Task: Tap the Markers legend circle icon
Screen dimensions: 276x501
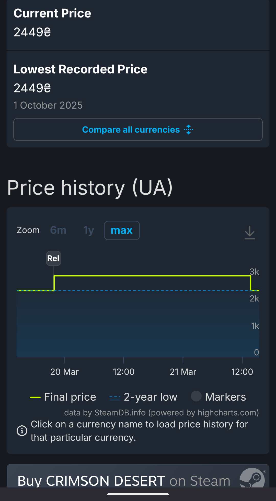Action: (x=196, y=396)
